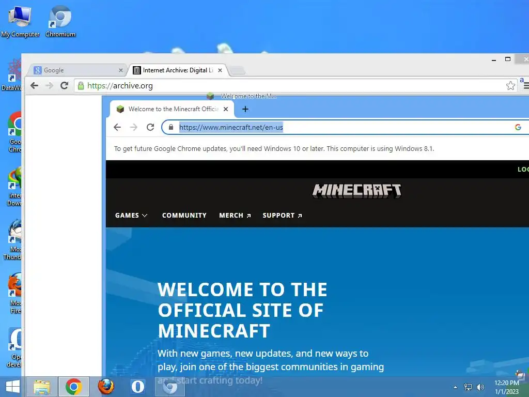Close the Minecraft tab in Chrome
Viewport: 529px width, 397px height.
point(226,109)
